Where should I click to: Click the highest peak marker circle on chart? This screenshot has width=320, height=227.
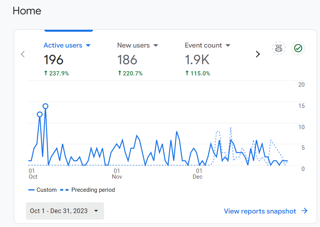click(x=46, y=106)
